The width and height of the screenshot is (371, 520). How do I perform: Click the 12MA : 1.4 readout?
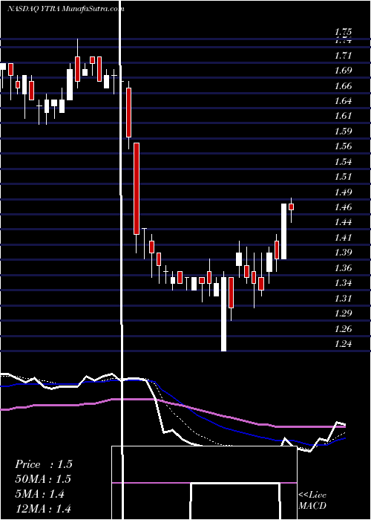(x=43, y=509)
